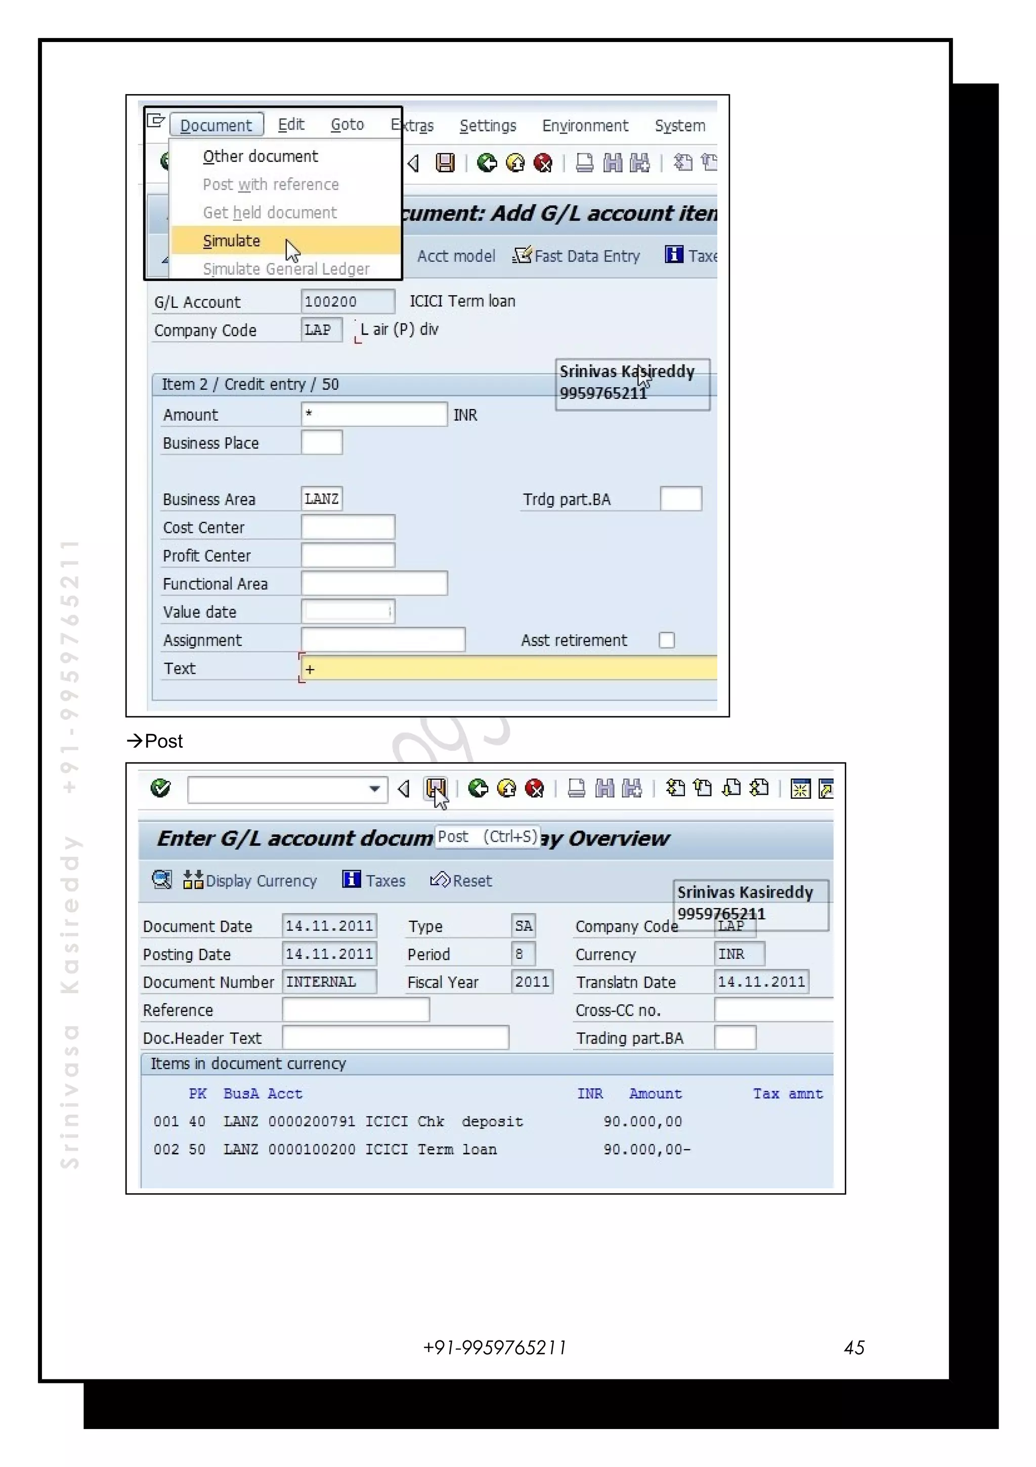Click the Post save icon in the lower toolbar
The image size is (1036, 1467).
[x=436, y=789]
